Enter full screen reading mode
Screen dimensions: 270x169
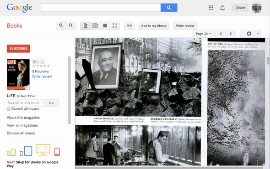point(115,26)
